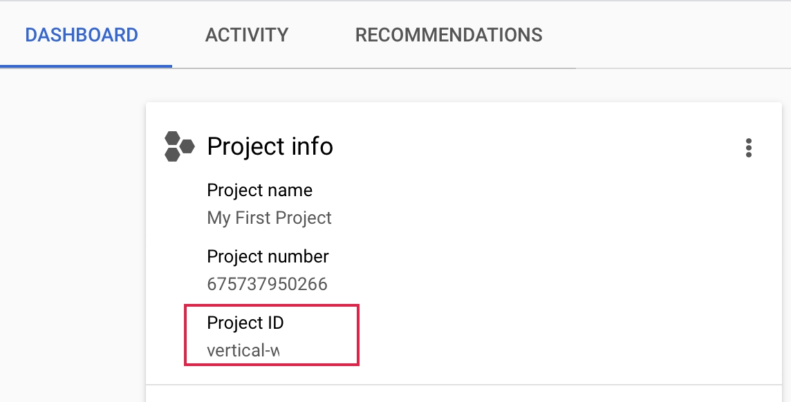This screenshot has width=791, height=402.
Task: Click the Project number label
Action: [x=268, y=256]
